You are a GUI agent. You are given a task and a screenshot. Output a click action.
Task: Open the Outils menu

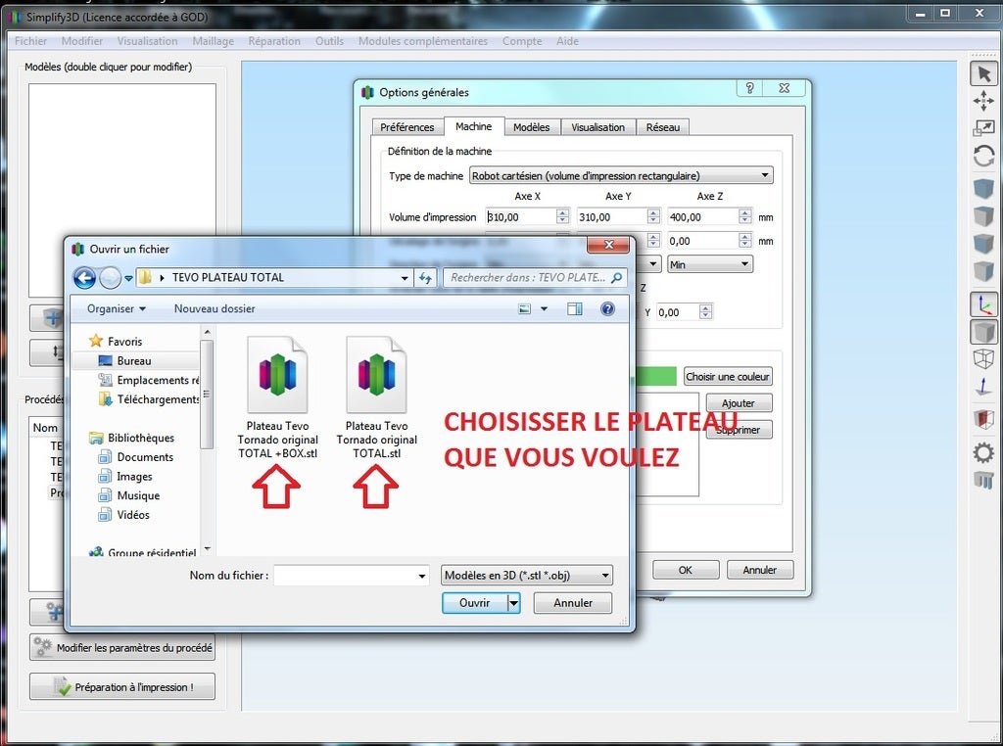click(329, 41)
